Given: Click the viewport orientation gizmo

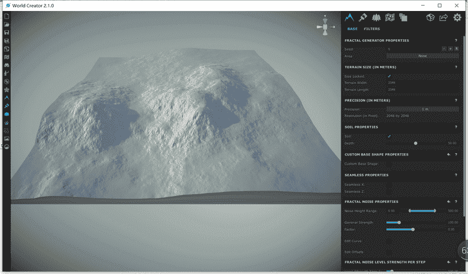Looking at the screenshot, I should click(x=325, y=27).
